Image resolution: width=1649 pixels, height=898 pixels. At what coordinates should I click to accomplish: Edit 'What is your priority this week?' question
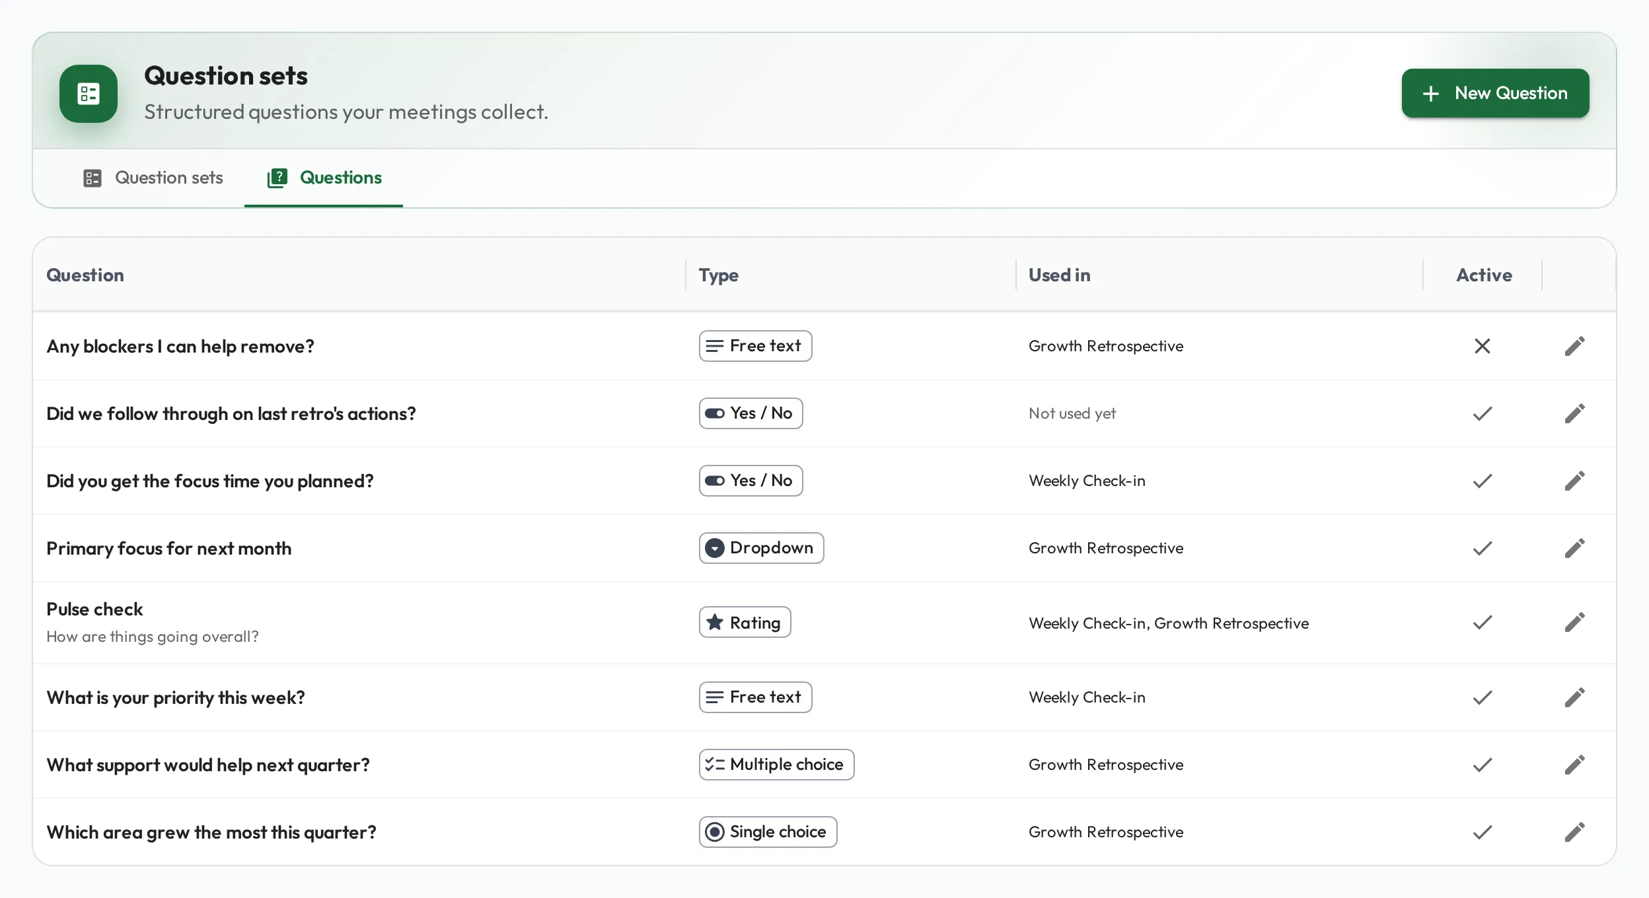[1574, 697]
